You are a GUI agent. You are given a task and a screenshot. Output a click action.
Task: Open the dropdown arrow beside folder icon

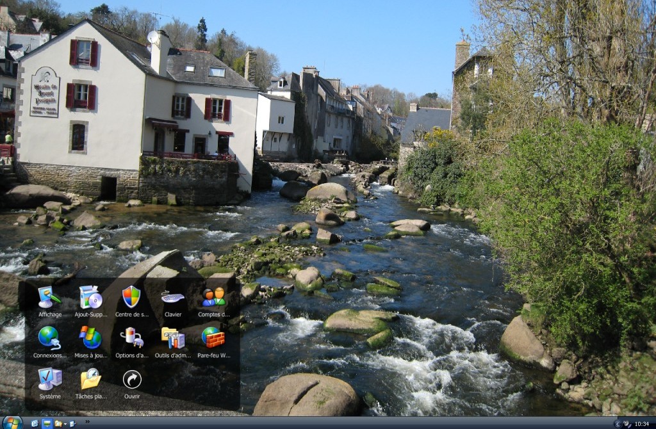click(x=65, y=424)
